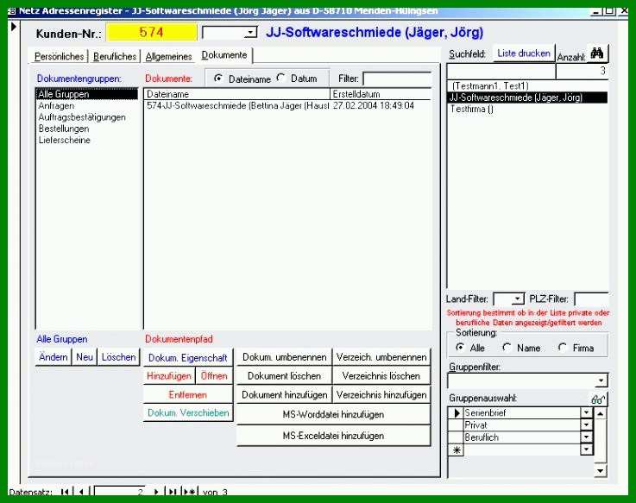Screen dimensions: 636x503
Task: Select the Dateiname radio button
Action: point(218,79)
